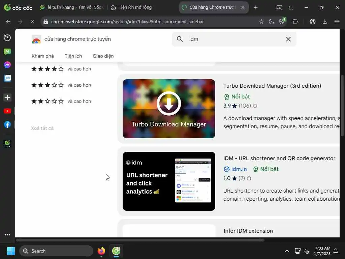The image size is (345, 259).
Task: Go back to the previous page
Action: pos(8,22)
